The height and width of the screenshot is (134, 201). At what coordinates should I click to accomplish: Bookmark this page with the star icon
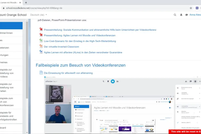point(191,8)
